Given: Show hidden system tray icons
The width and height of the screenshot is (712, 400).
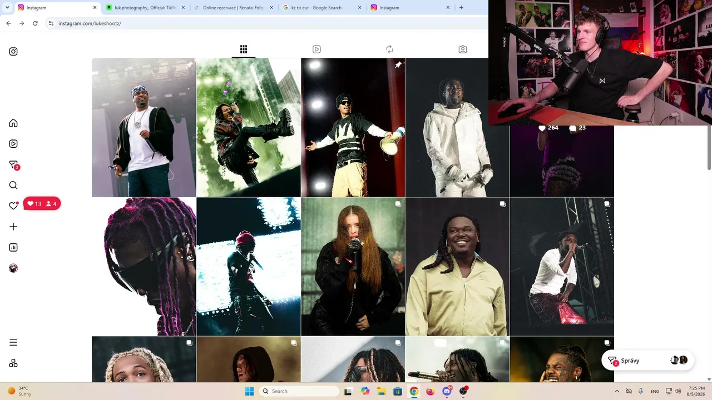Looking at the screenshot, I should (x=617, y=391).
